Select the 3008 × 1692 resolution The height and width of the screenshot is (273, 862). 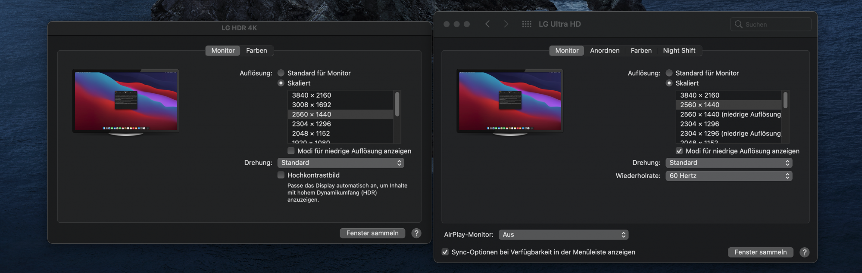[x=340, y=105]
